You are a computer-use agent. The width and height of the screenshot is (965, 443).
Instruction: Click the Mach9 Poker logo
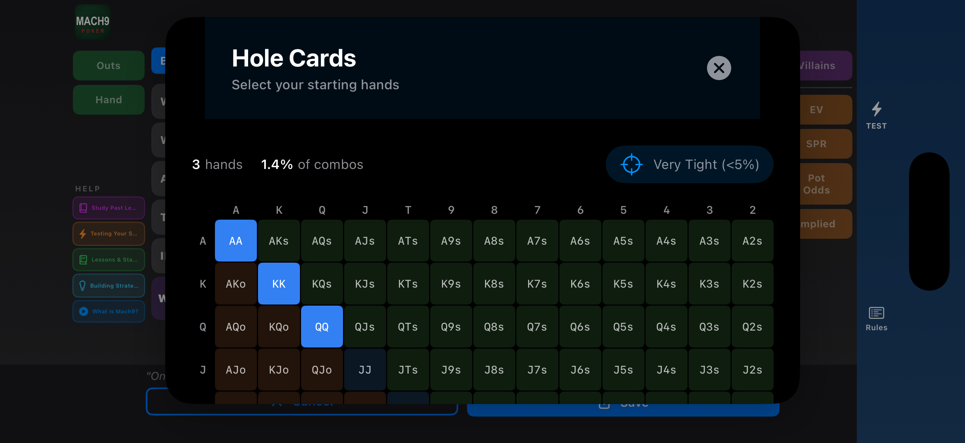click(92, 22)
